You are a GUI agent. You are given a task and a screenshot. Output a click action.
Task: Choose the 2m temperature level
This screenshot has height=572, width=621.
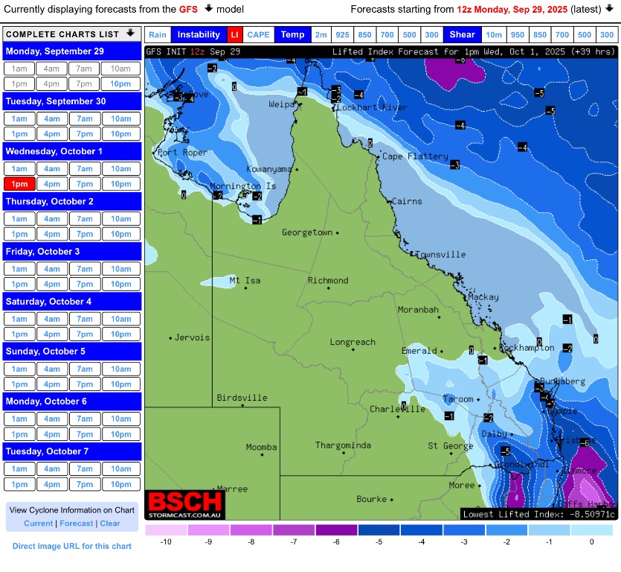click(321, 35)
